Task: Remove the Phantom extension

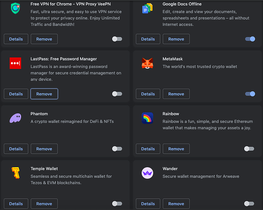Action: pos(44,149)
